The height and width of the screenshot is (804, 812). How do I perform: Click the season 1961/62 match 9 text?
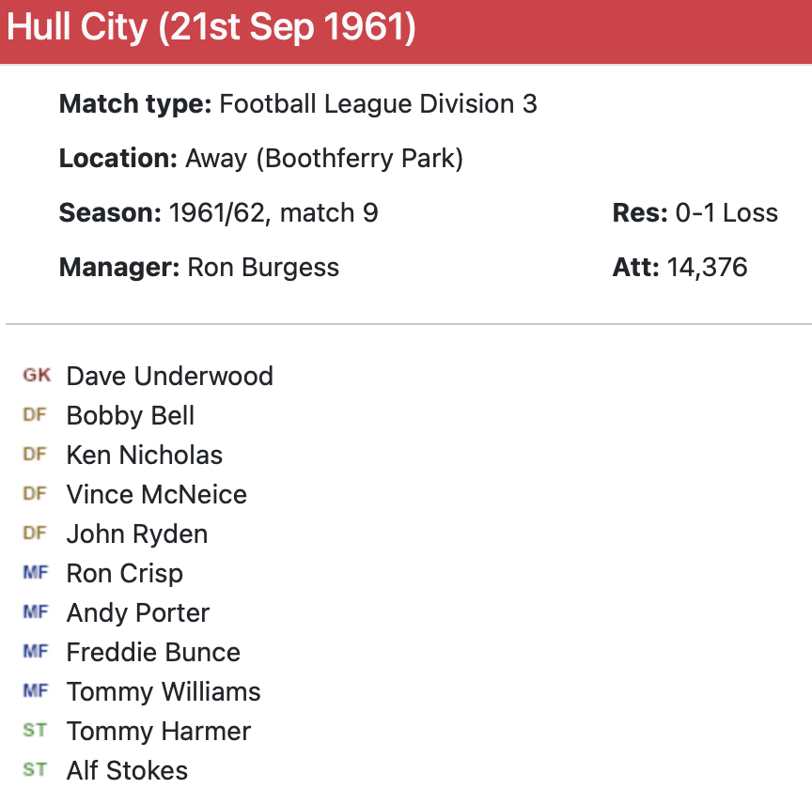(273, 213)
